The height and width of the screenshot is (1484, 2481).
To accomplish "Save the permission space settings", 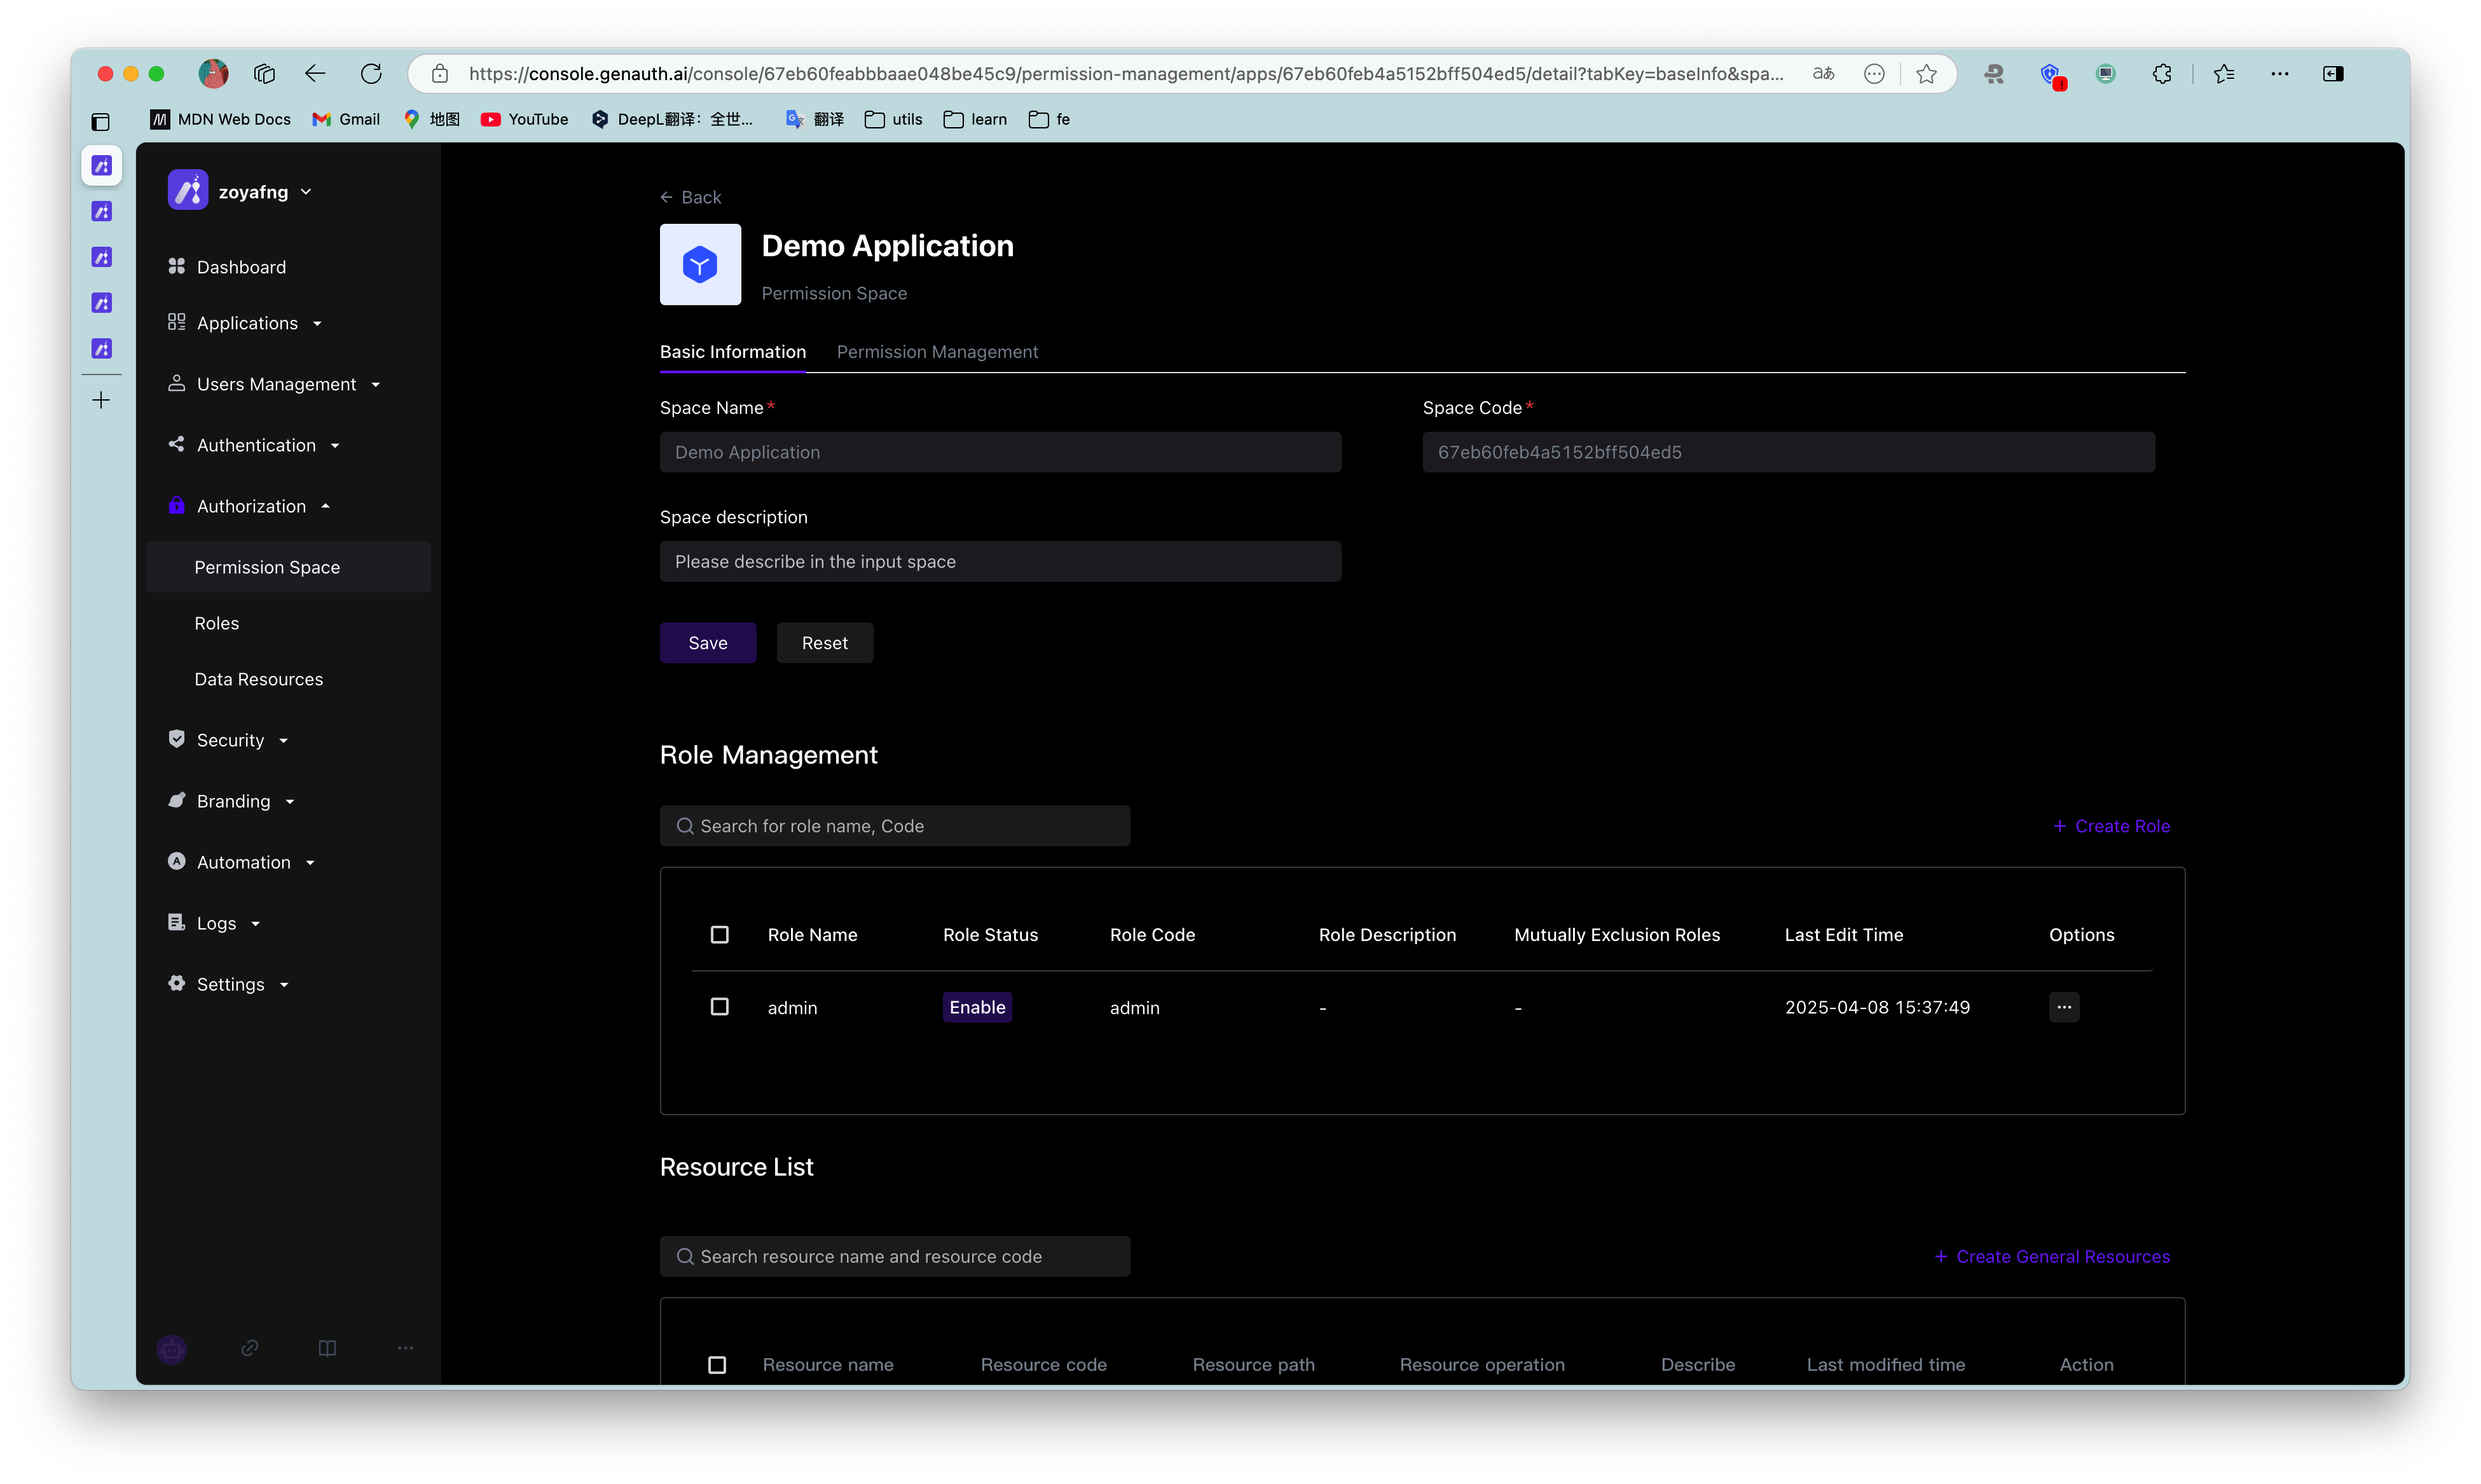I will coord(707,642).
